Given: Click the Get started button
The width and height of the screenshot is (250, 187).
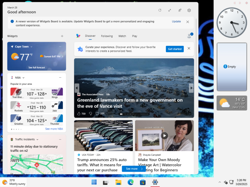Looking at the screenshot, I should (x=175, y=49).
